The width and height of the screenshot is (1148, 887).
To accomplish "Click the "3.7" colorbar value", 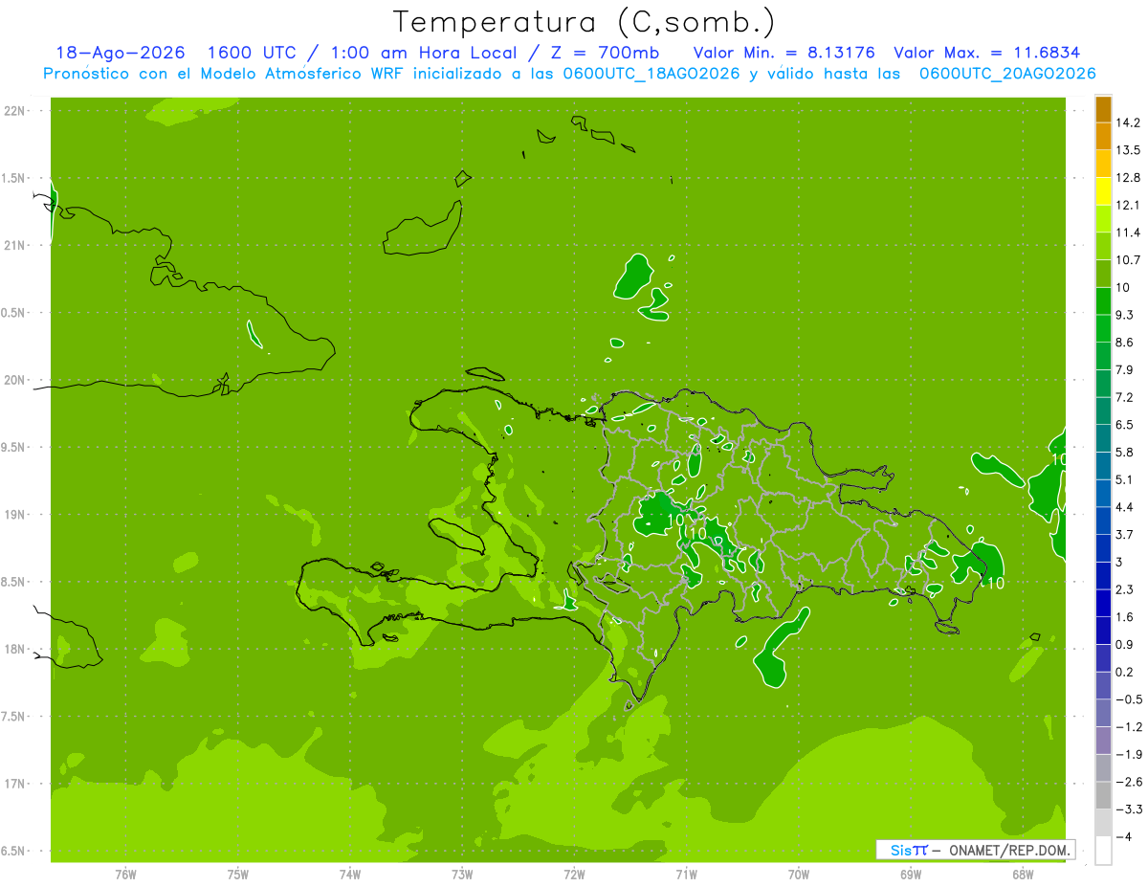I will (1125, 534).
